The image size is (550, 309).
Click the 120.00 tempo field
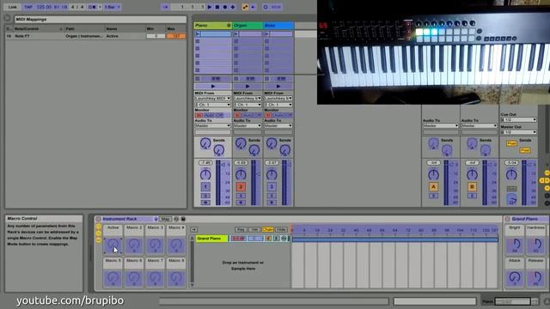[x=44, y=7]
